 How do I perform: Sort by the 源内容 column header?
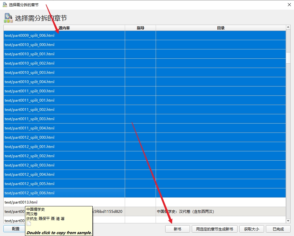(64, 28)
